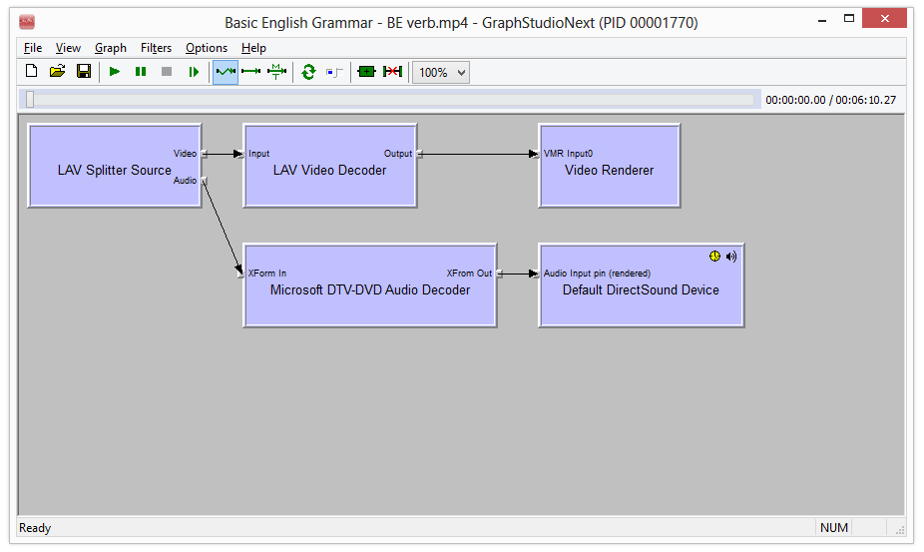
Task: Open the Graph menu
Action: pyautogui.click(x=110, y=48)
